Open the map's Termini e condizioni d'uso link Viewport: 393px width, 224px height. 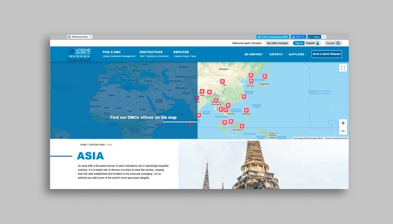coord(336,138)
